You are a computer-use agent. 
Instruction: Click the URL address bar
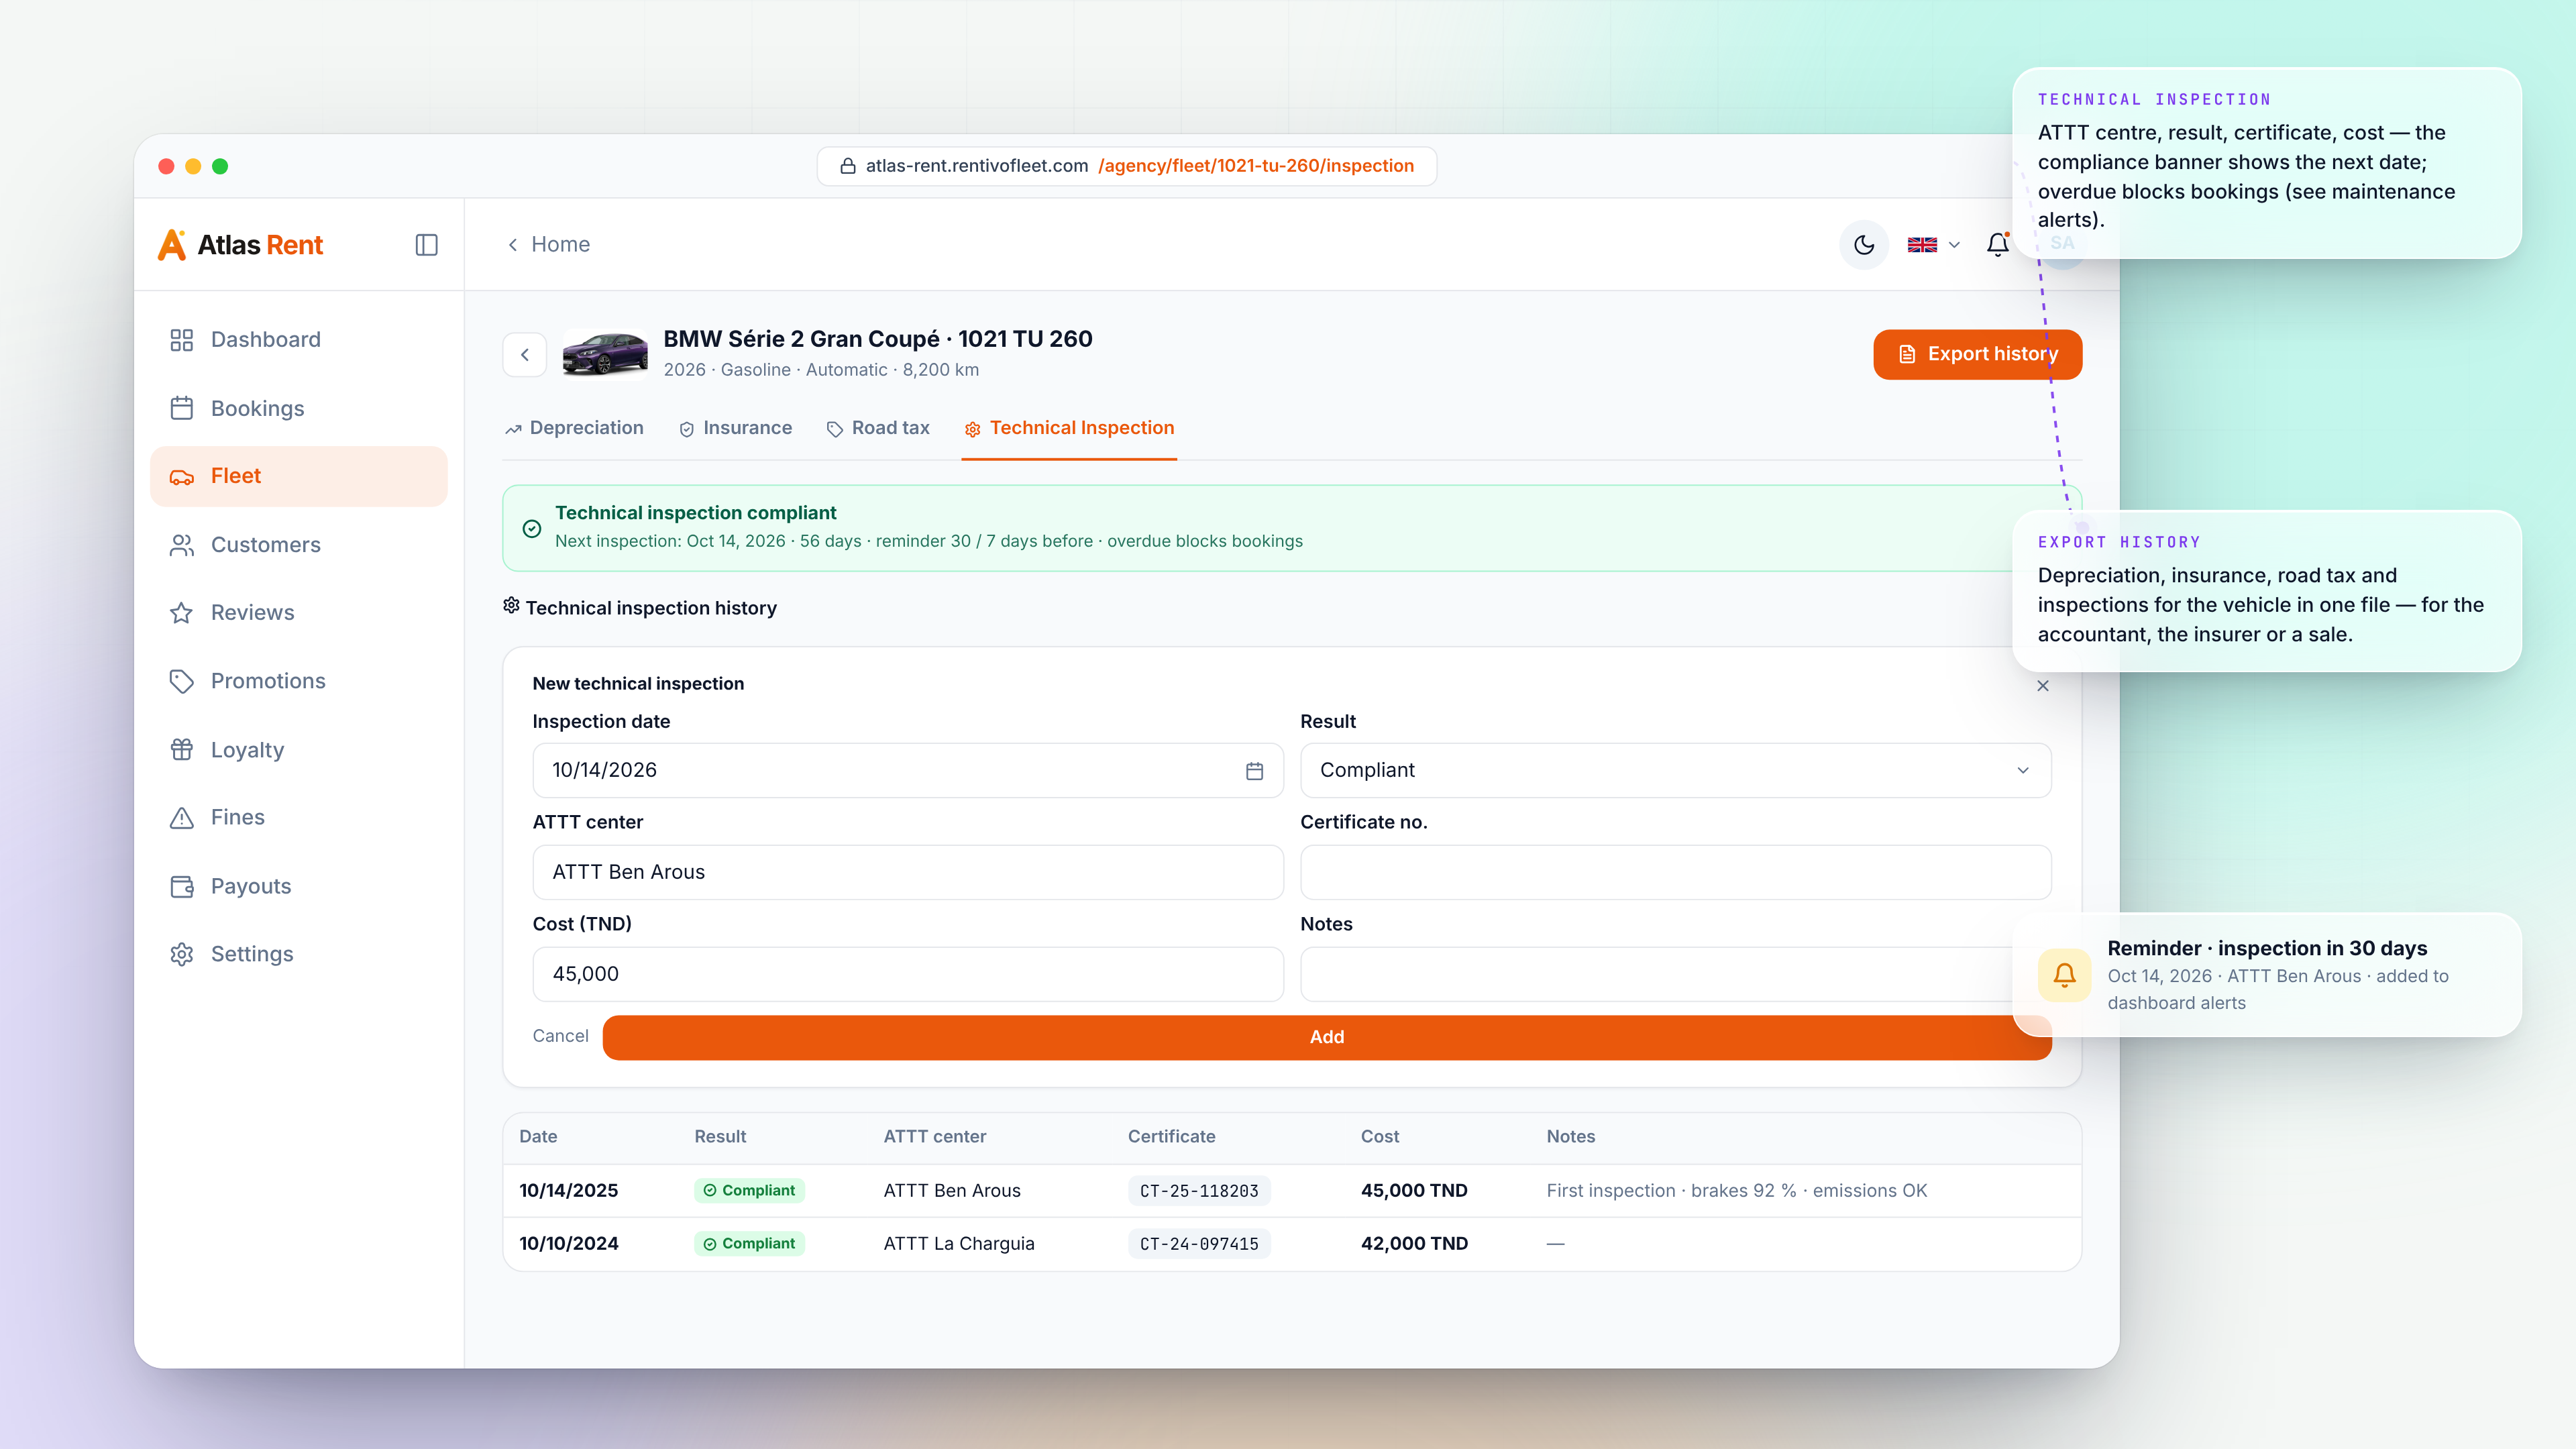point(1127,166)
